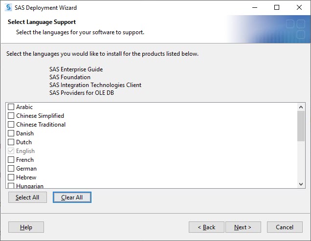This screenshot has width=311, height=241.
Task: Check the French language box
Action: tap(11, 159)
